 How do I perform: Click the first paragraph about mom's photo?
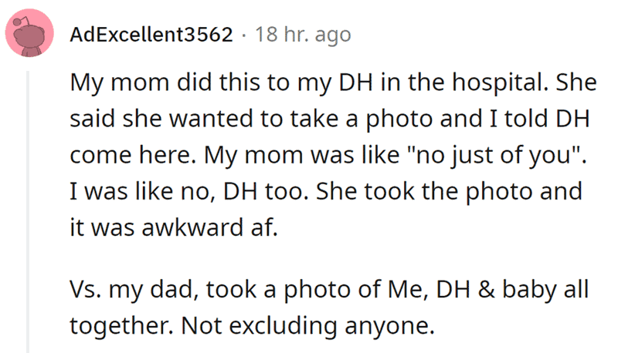coord(333,154)
